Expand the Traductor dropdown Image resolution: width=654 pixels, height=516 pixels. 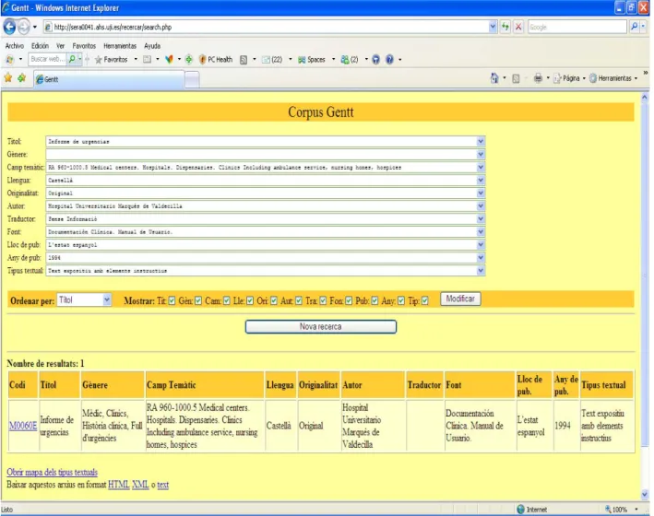[x=481, y=218]
